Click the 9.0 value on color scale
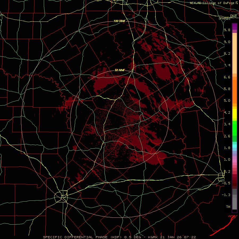239x239 pixels. click(x=227, y=42)
